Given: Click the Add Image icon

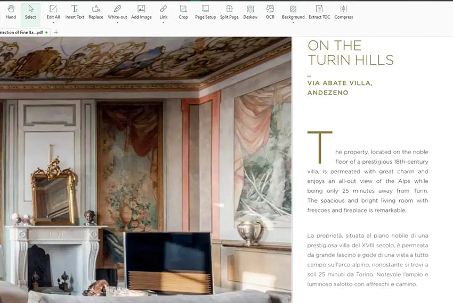Looking at the screenshot, I should (x=141, y=12).
